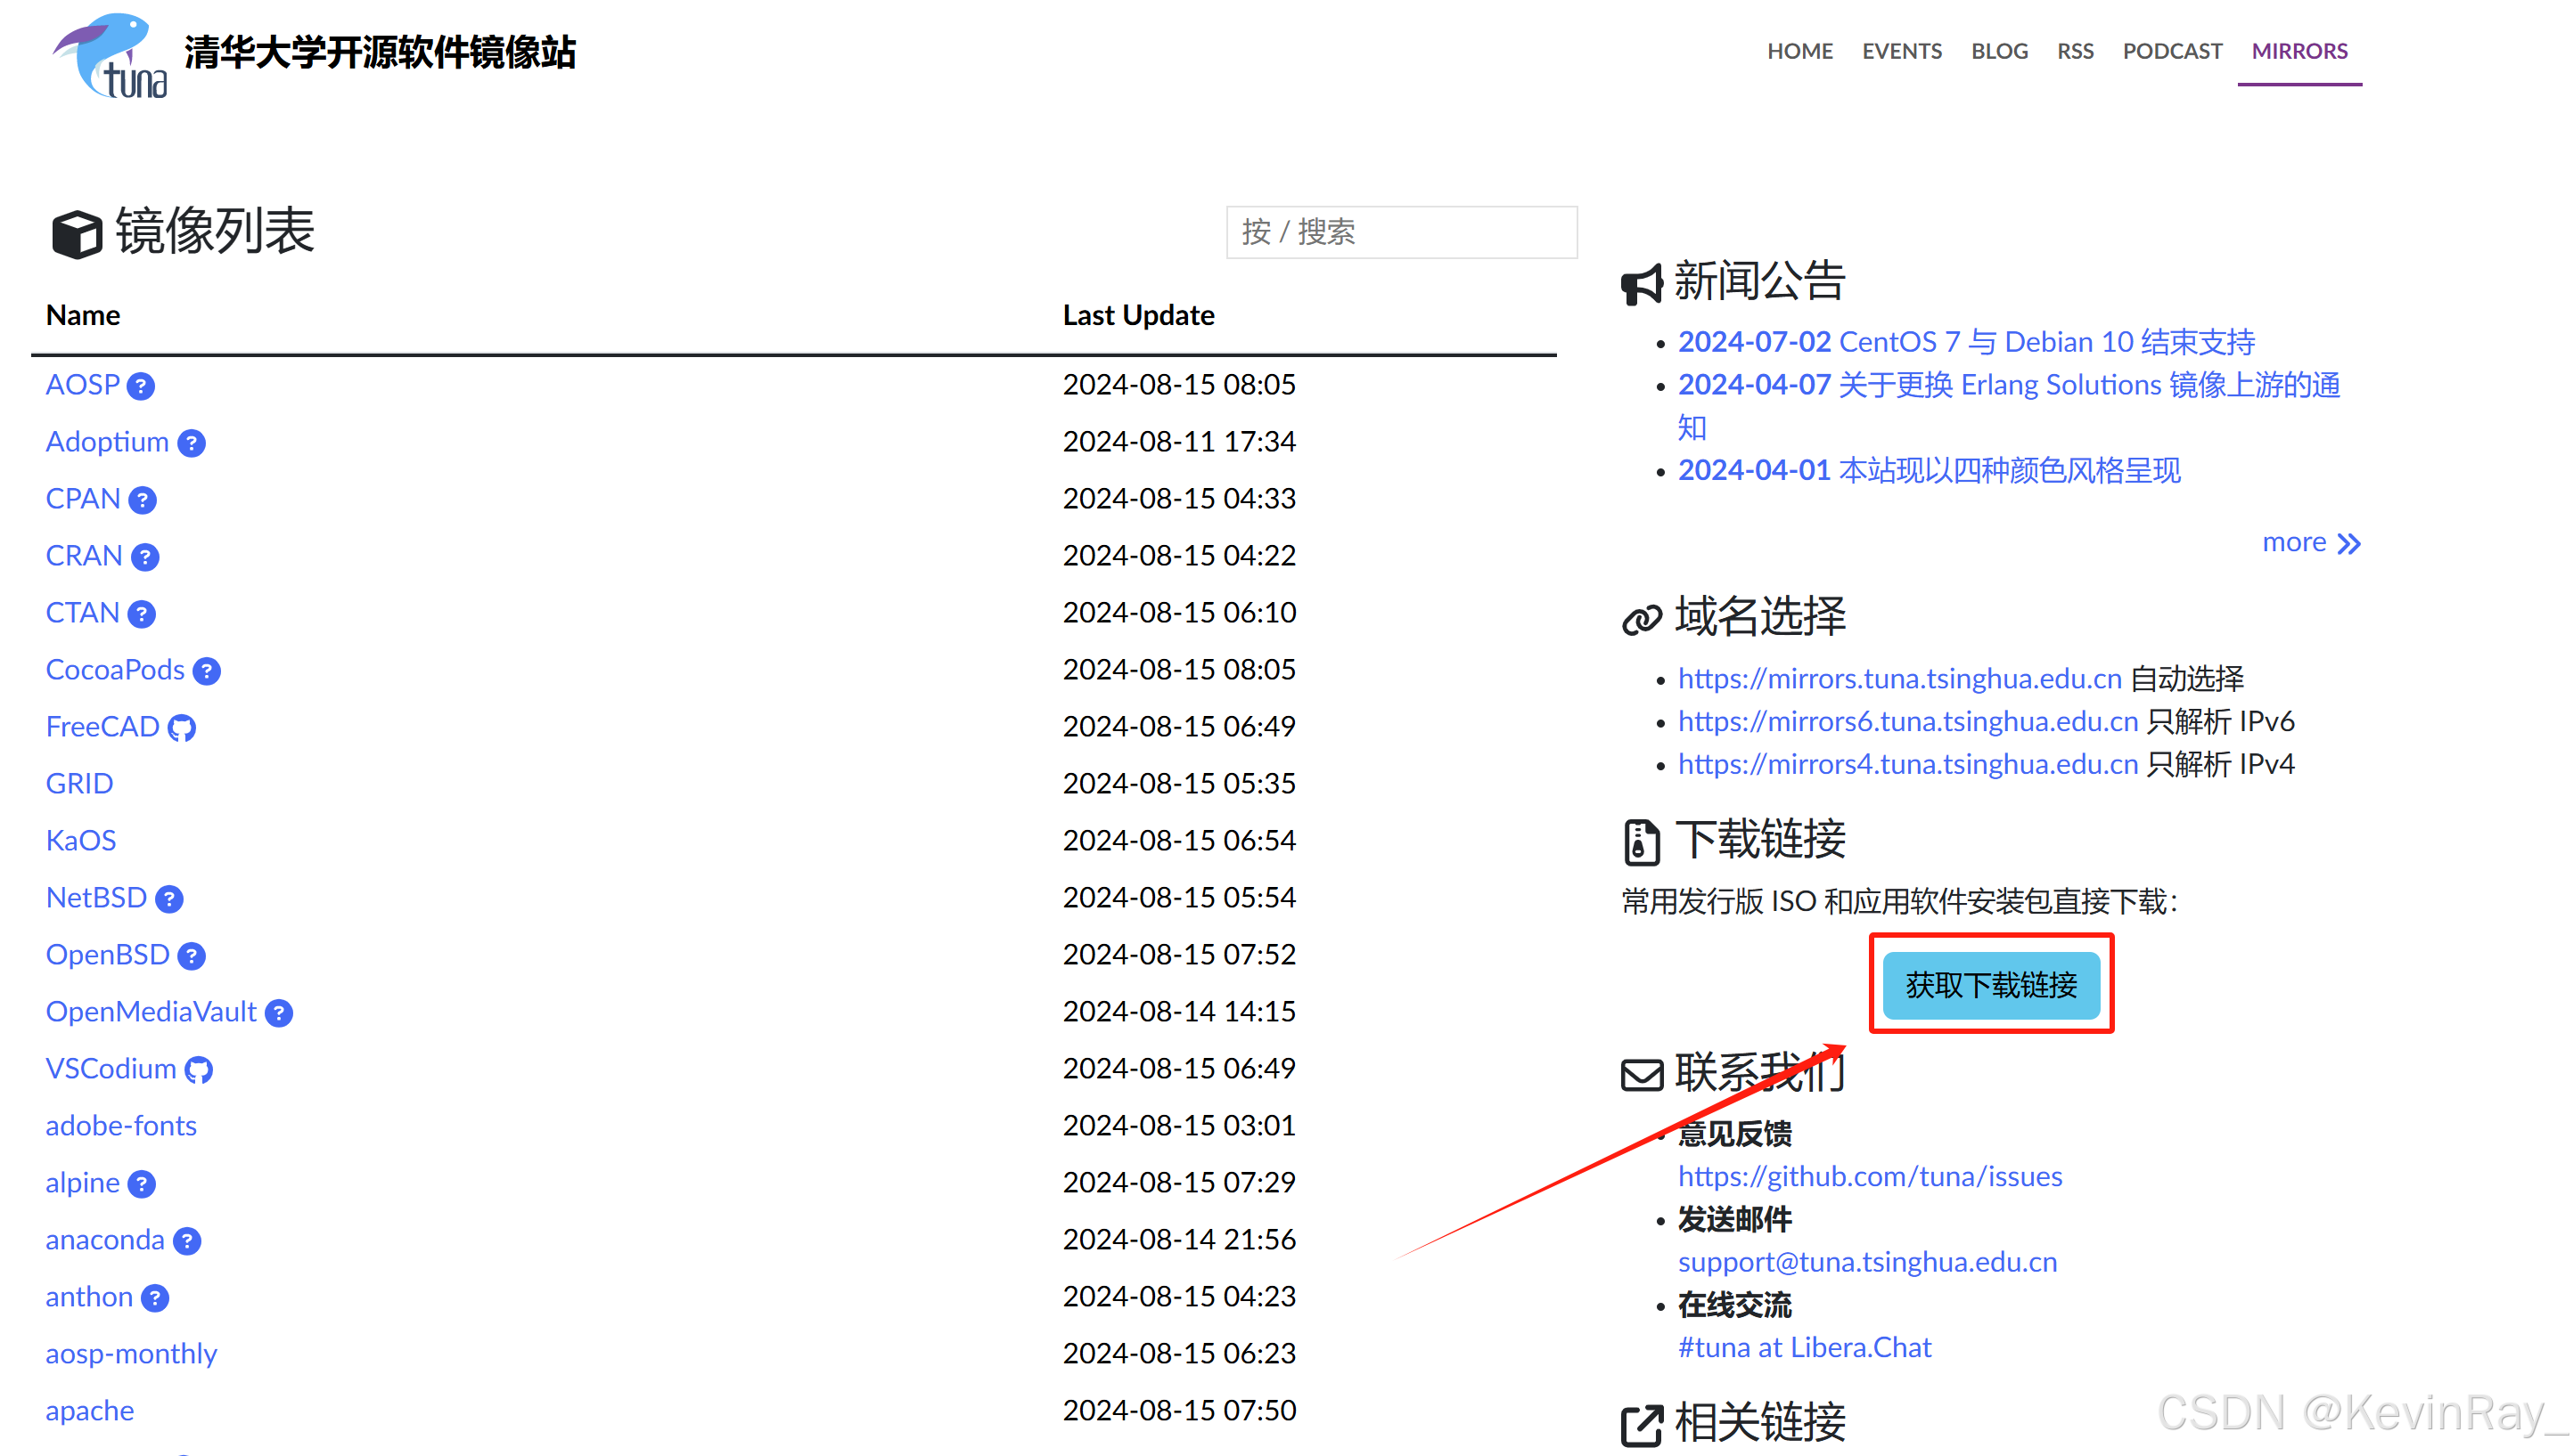Click the 2024-08-14 14:15 update time

click(1179, 1011)
